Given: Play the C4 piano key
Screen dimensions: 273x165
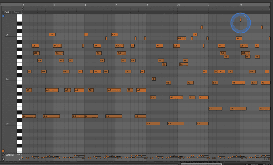Looking at the screenshot, I should [19, 79].
